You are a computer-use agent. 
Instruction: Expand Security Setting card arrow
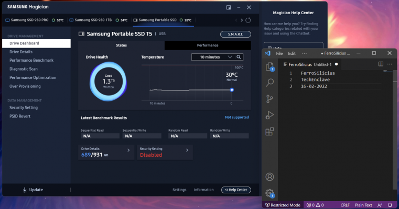point(187,150)
